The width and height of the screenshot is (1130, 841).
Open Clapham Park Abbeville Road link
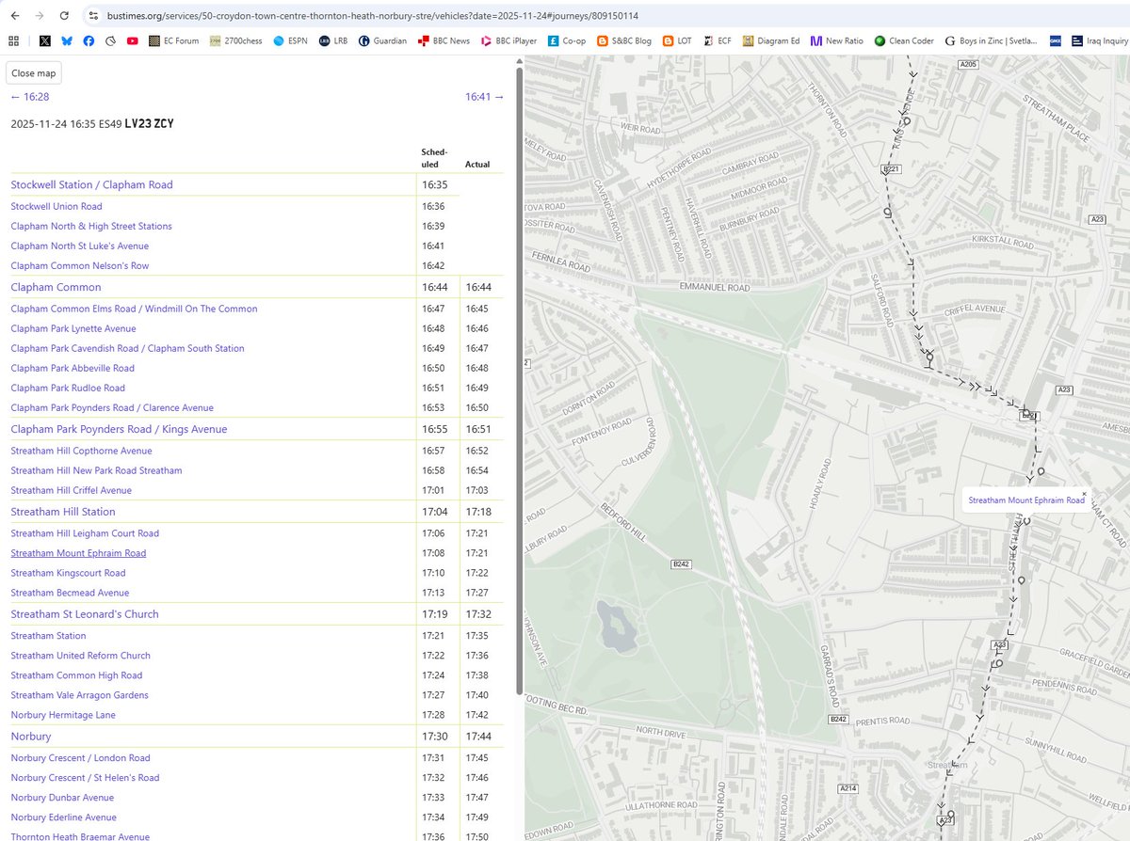[73, 368]
